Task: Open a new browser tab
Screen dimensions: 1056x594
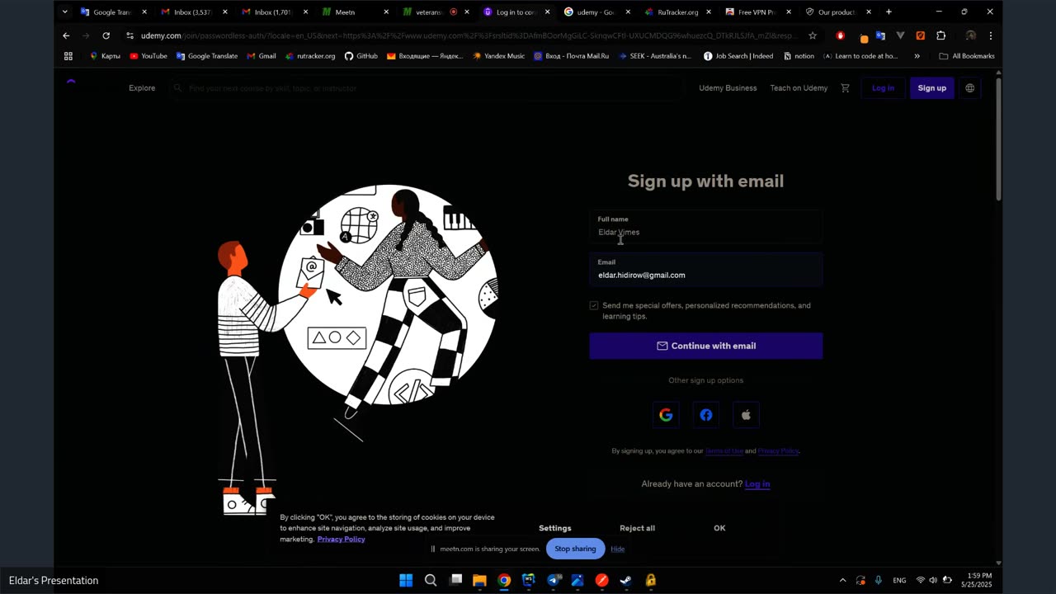Action: [x=889, y=12]
